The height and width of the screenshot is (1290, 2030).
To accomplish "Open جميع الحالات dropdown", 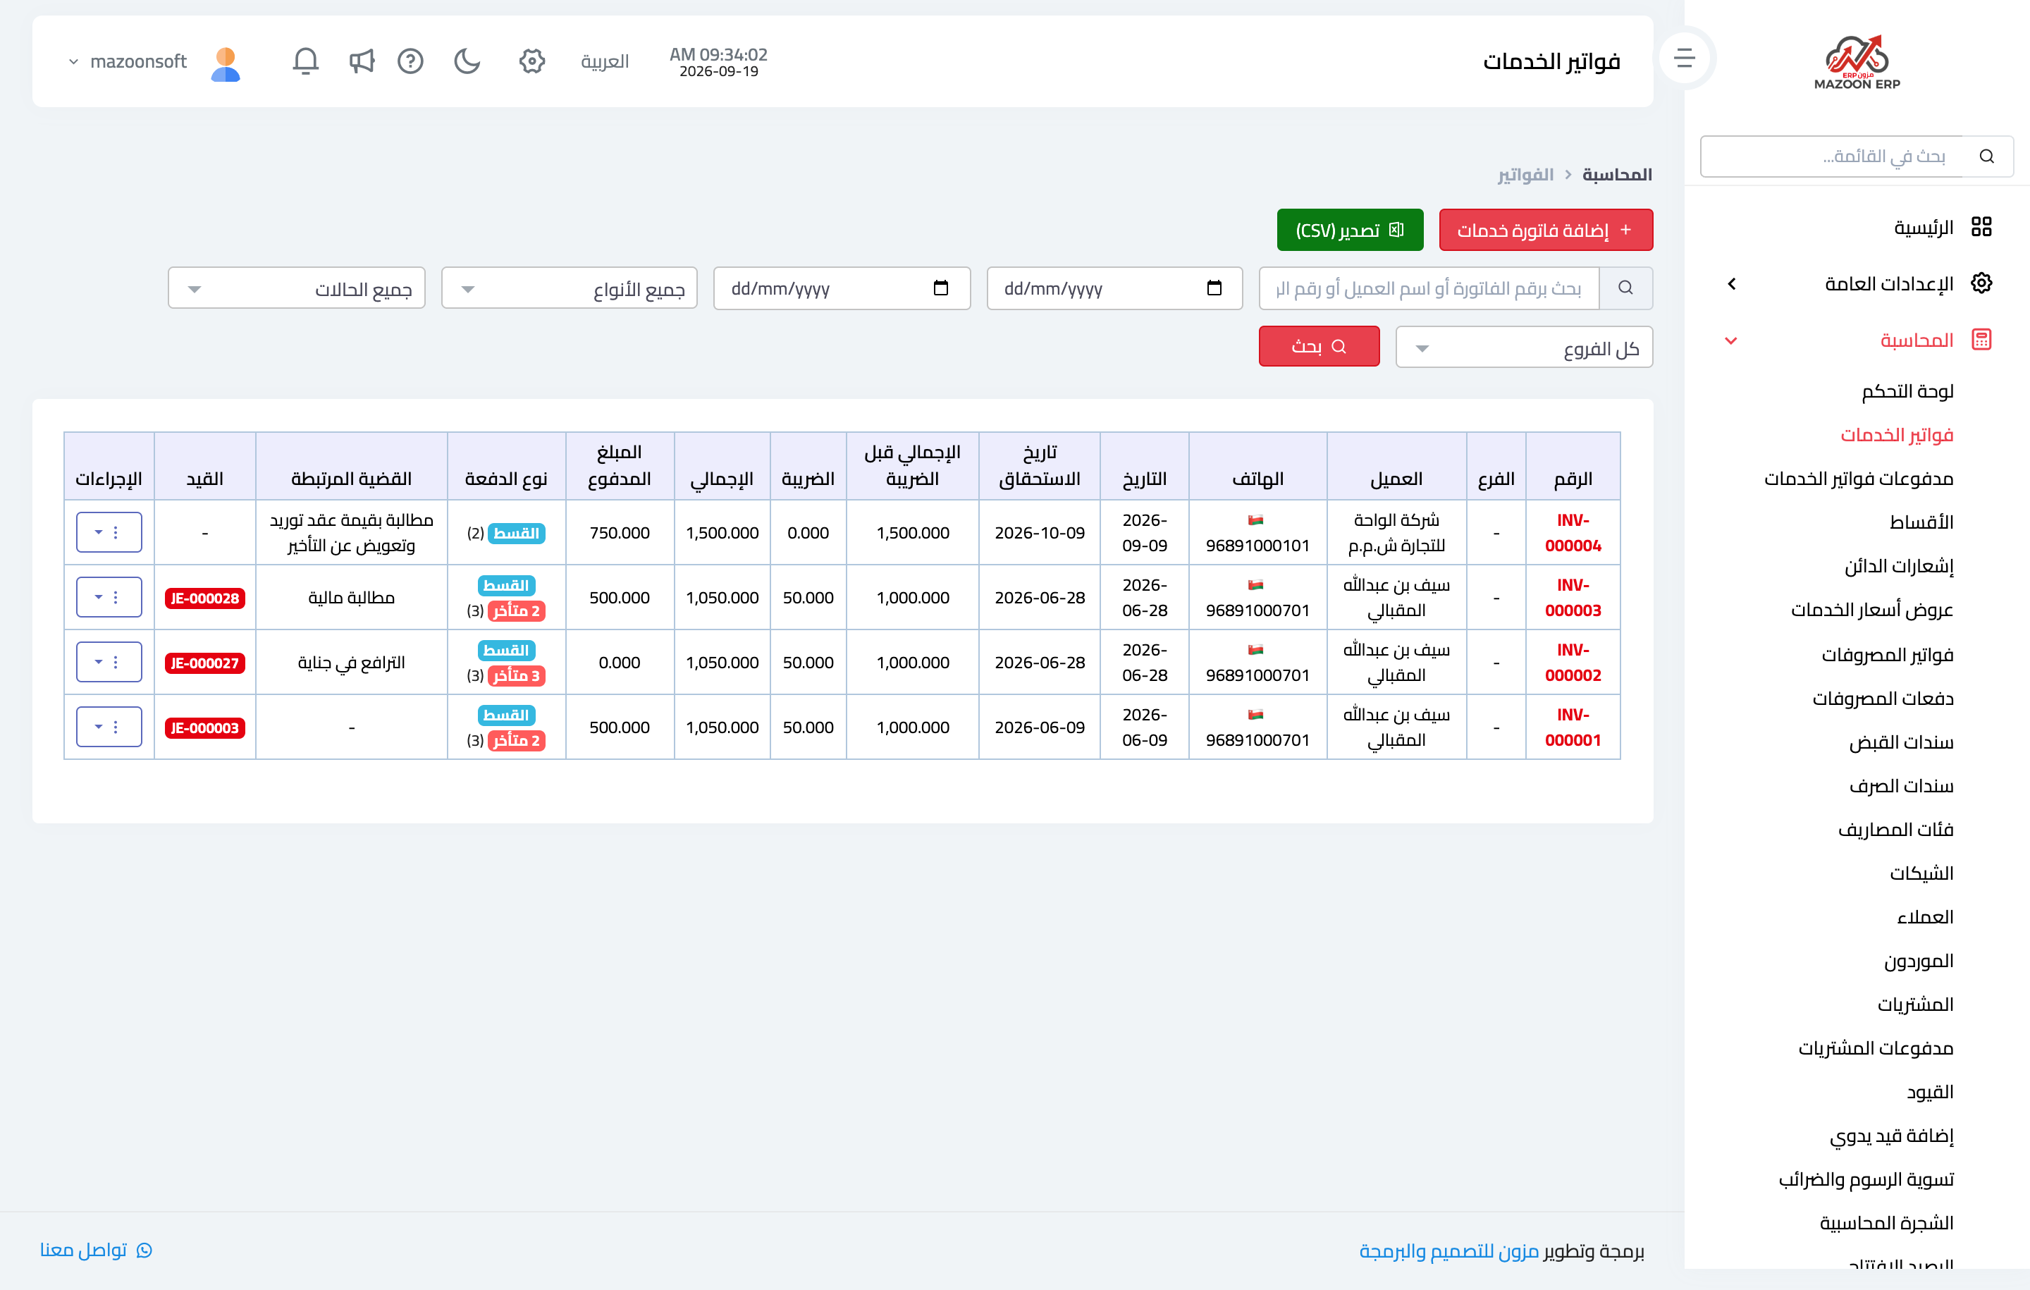I will [x=297, y=288].
